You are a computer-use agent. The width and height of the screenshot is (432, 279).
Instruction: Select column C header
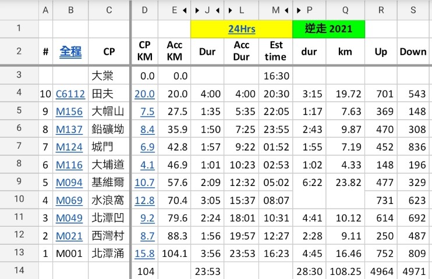tap(109, 10)
